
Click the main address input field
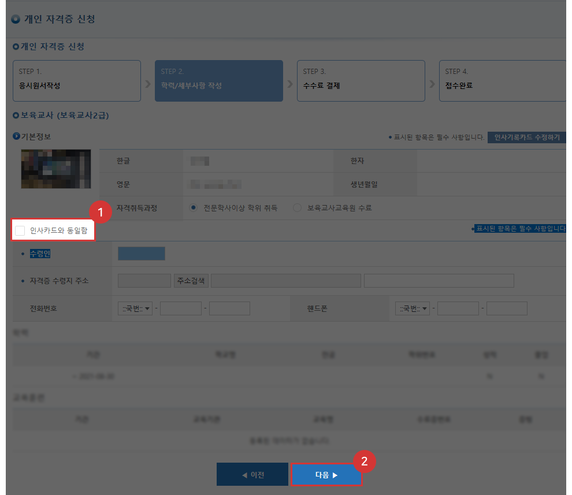(286, 280)
